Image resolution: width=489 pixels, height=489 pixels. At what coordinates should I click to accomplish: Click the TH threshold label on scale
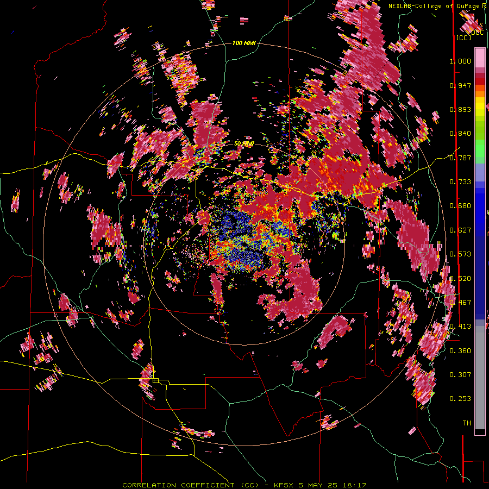coord(467,423)
